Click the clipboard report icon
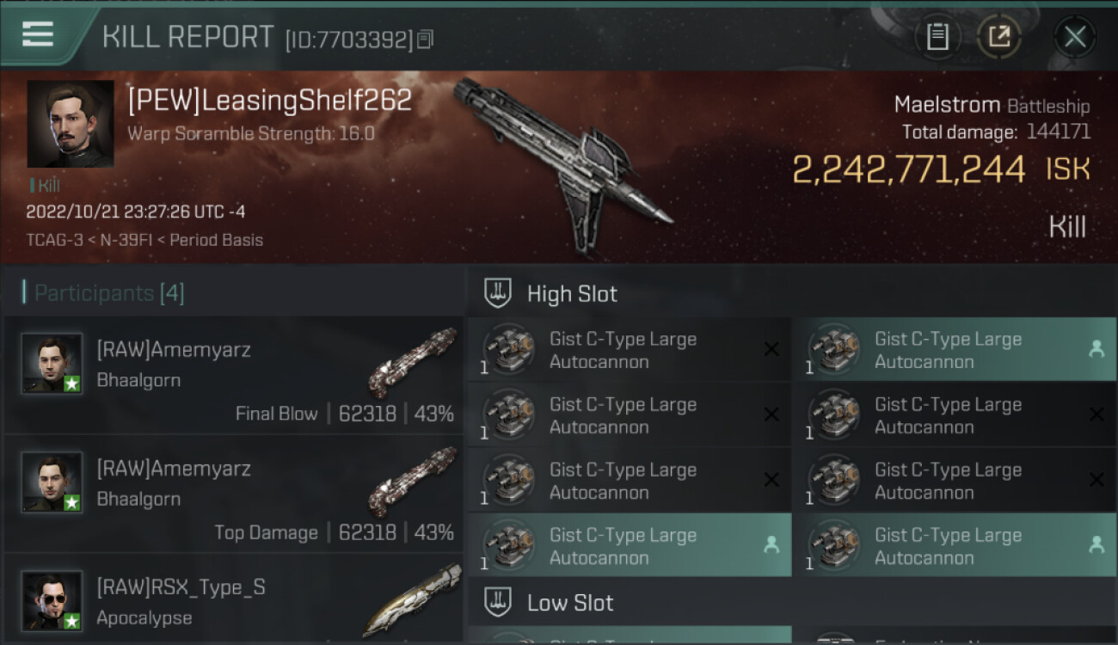The image size is (1118, 645). point(937,37)
